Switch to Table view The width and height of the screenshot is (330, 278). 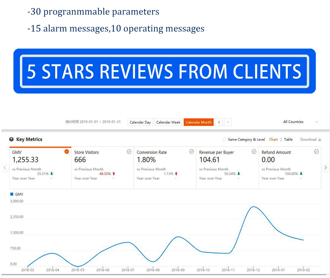pos(288,139)
